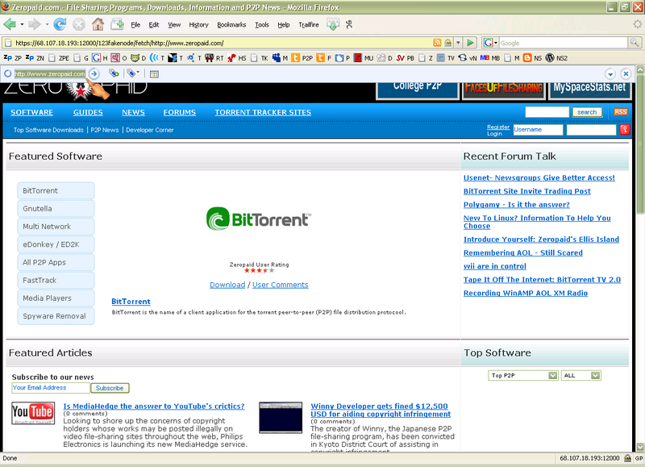Image resolution: width=645 pixels, height=467 pixels.
Task: Go to the Home page icon
Action: (98, 25)
